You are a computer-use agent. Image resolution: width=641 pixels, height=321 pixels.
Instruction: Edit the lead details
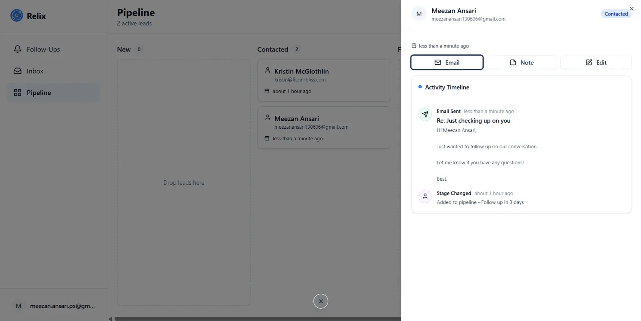(x=596, y=62)
